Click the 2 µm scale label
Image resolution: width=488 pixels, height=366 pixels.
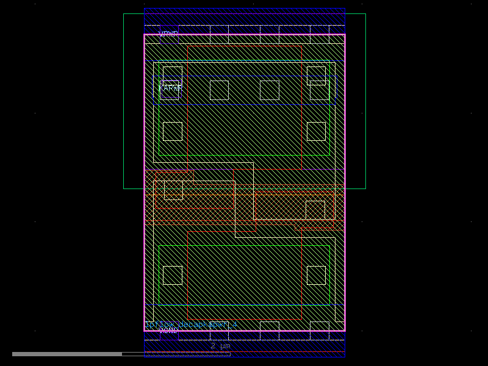(220, 346)
